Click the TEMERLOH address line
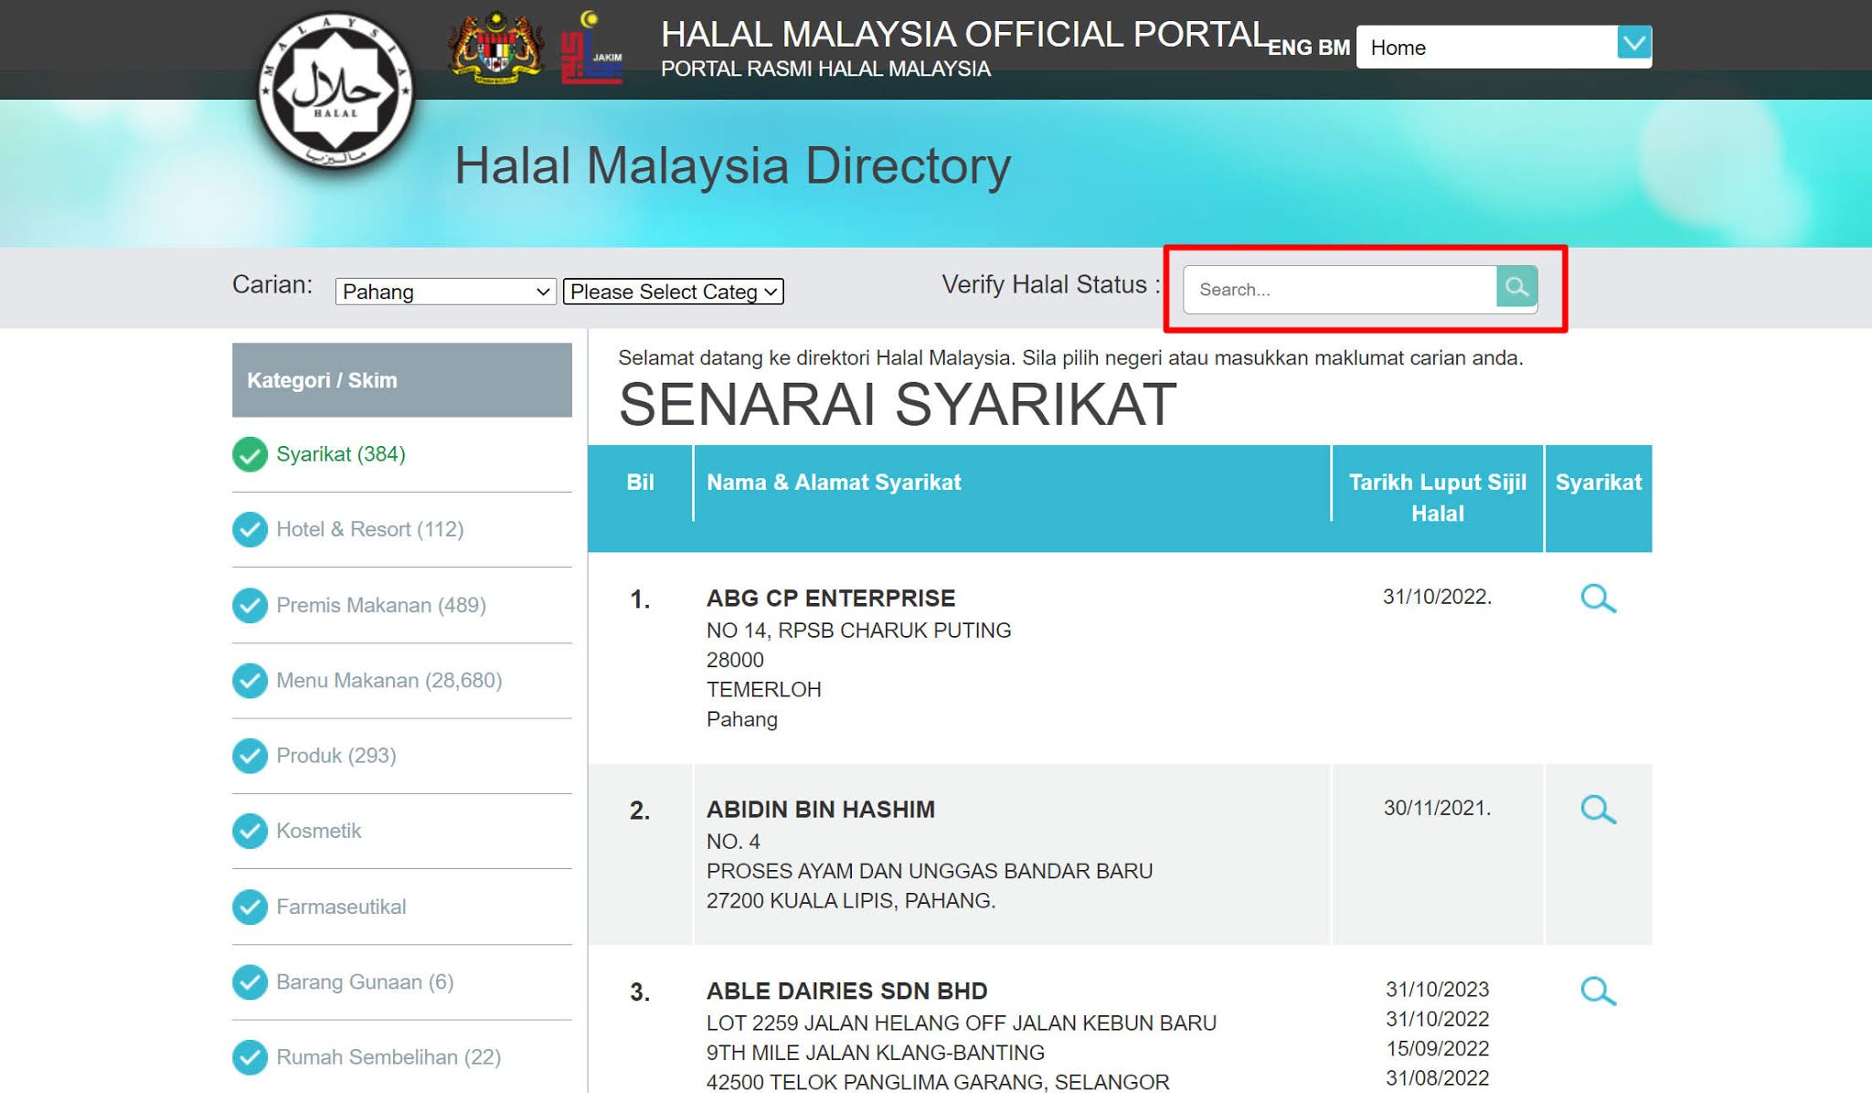The image size is (1872, 1093). [x=764, y=690]
